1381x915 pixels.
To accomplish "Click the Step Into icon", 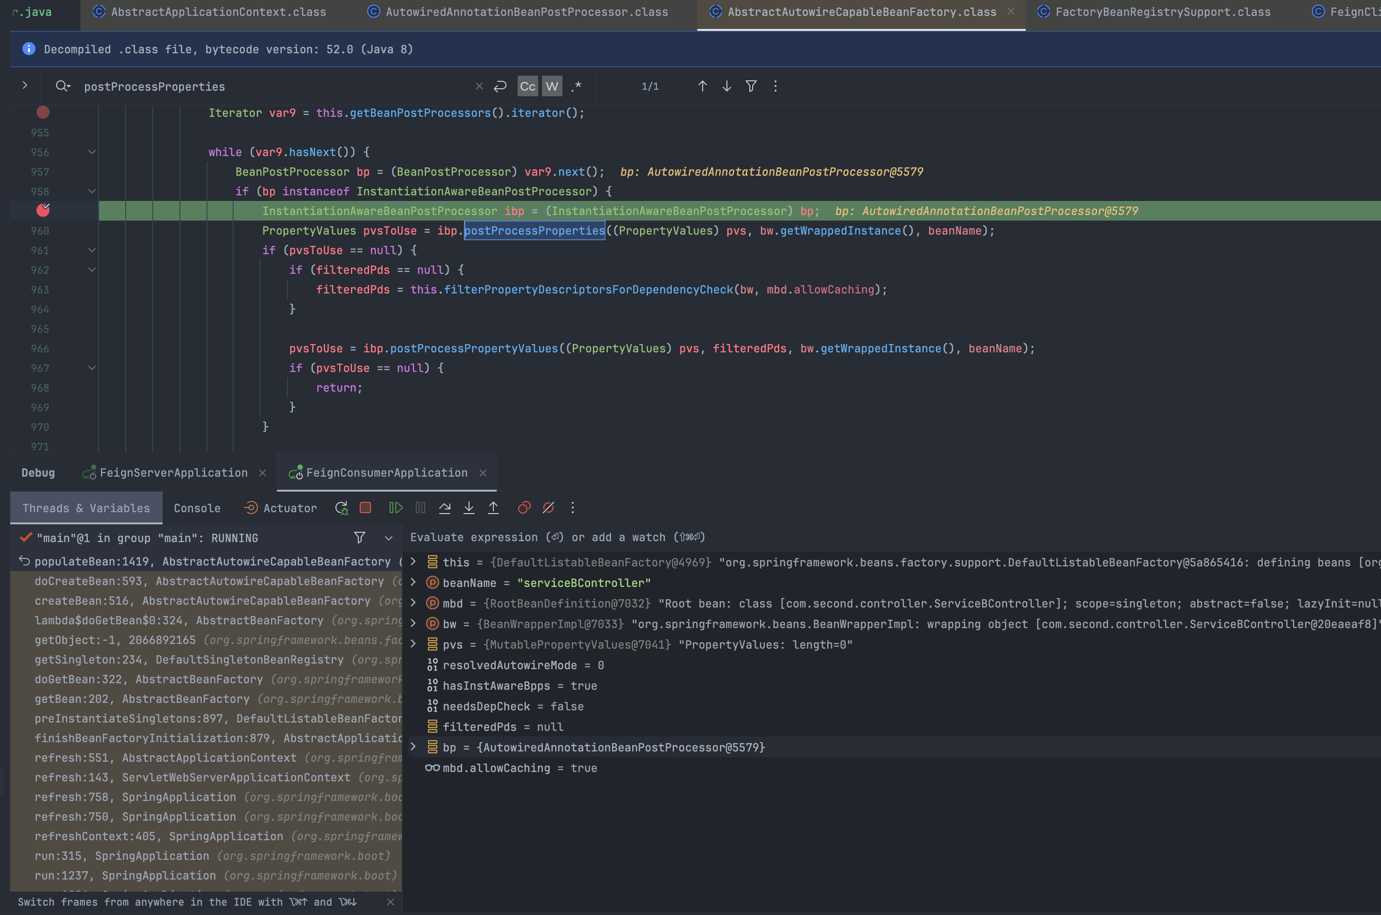I will point(469,508).
